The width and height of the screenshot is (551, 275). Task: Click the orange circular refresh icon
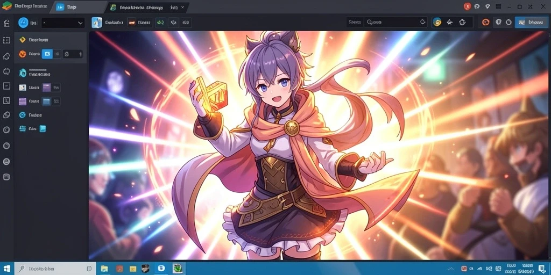click(486, 22)
